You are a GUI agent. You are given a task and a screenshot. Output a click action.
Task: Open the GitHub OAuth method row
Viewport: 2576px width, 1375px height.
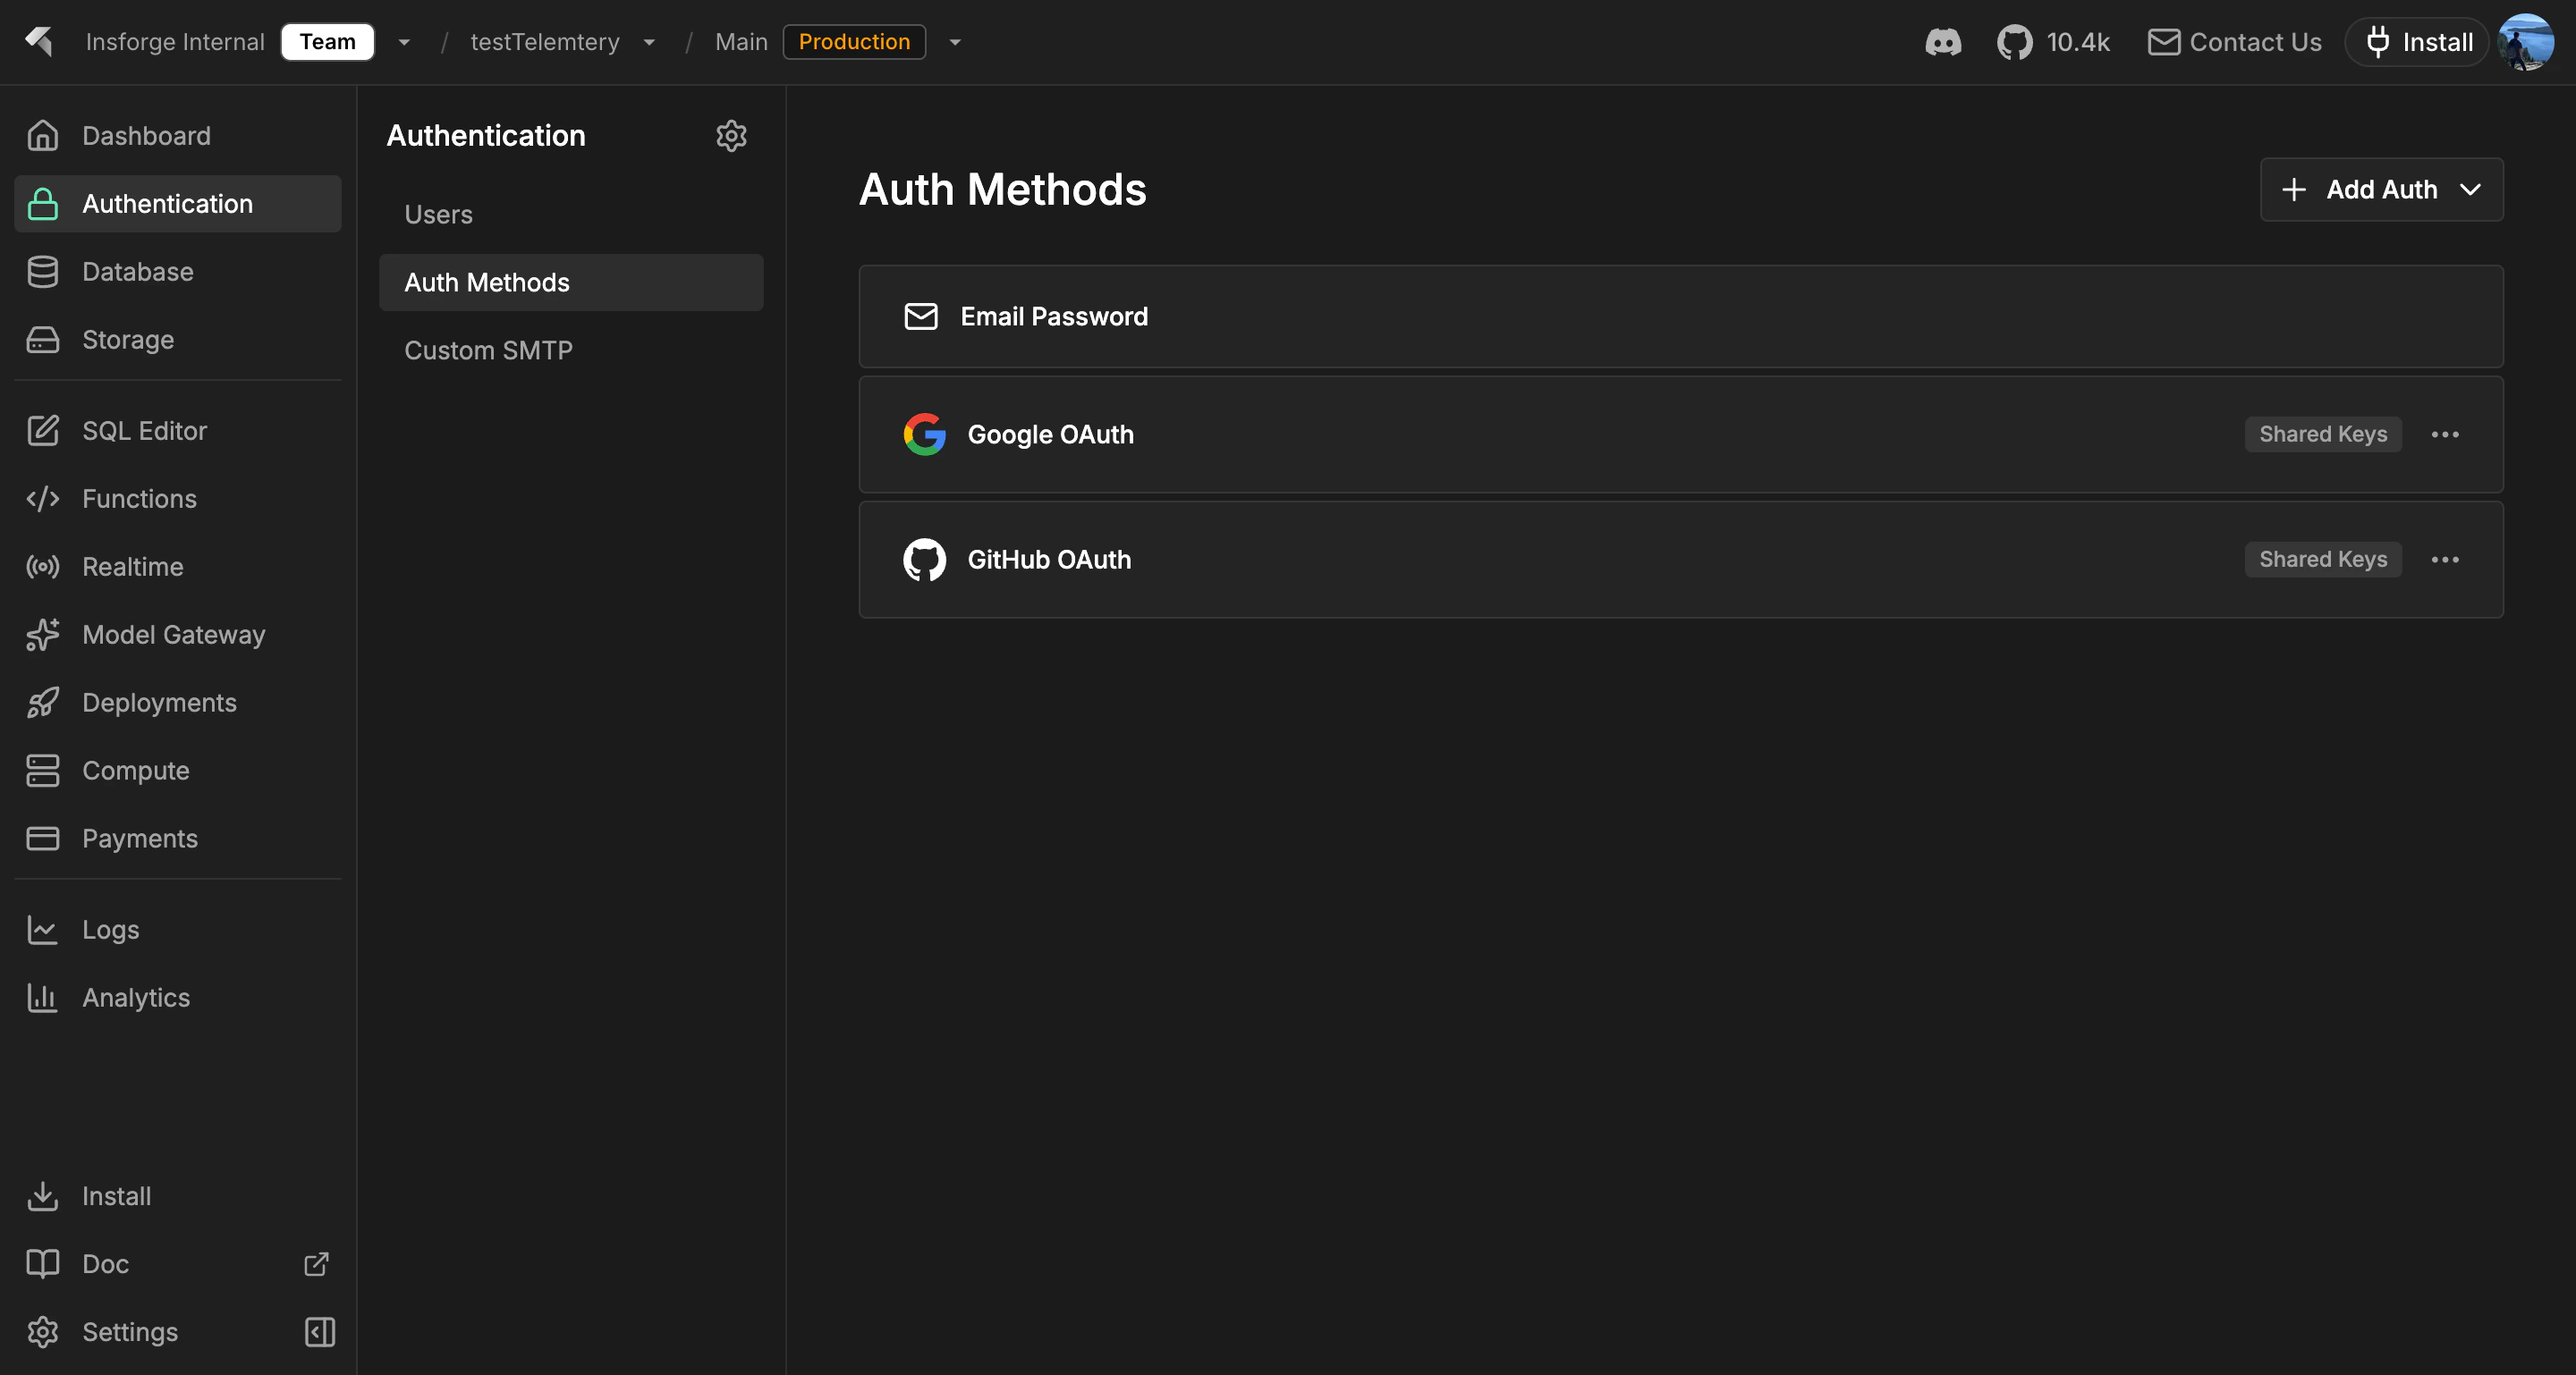click(x=1680, y=560)
